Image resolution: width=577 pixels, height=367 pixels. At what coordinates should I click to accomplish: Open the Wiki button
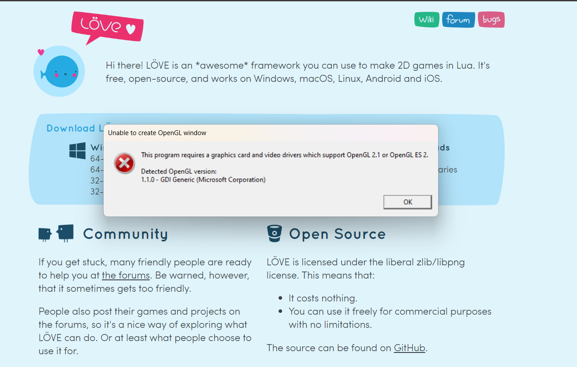[x=427, y=19]
